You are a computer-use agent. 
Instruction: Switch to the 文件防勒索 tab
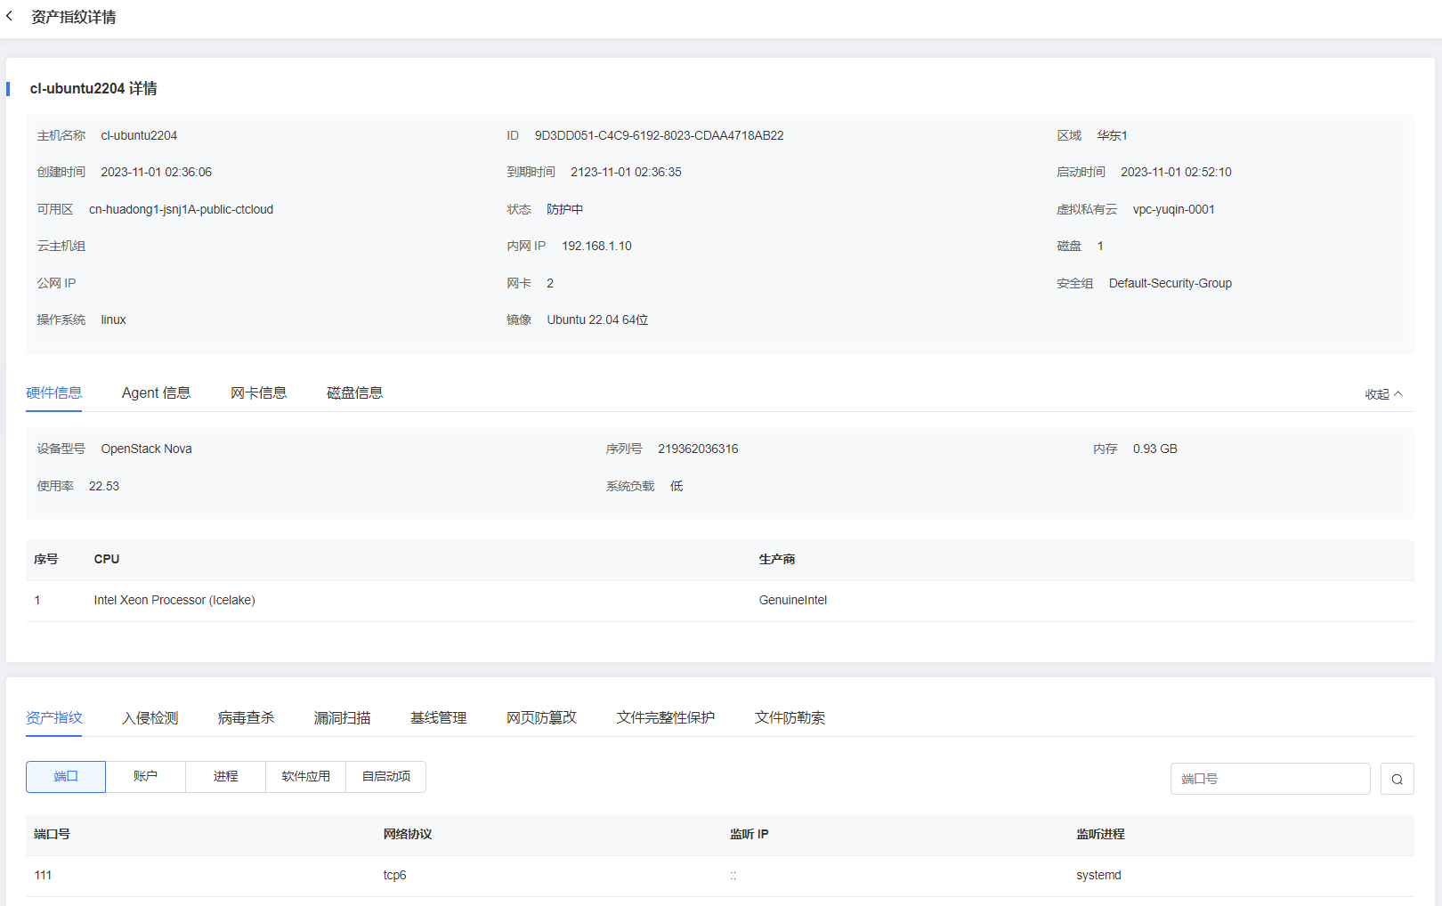click(790, 718)
